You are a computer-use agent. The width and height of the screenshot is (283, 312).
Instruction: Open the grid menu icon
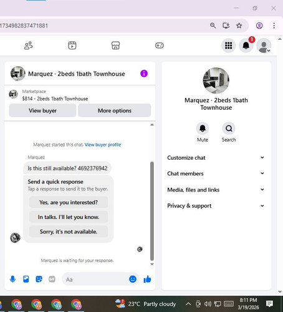[229, 46]
